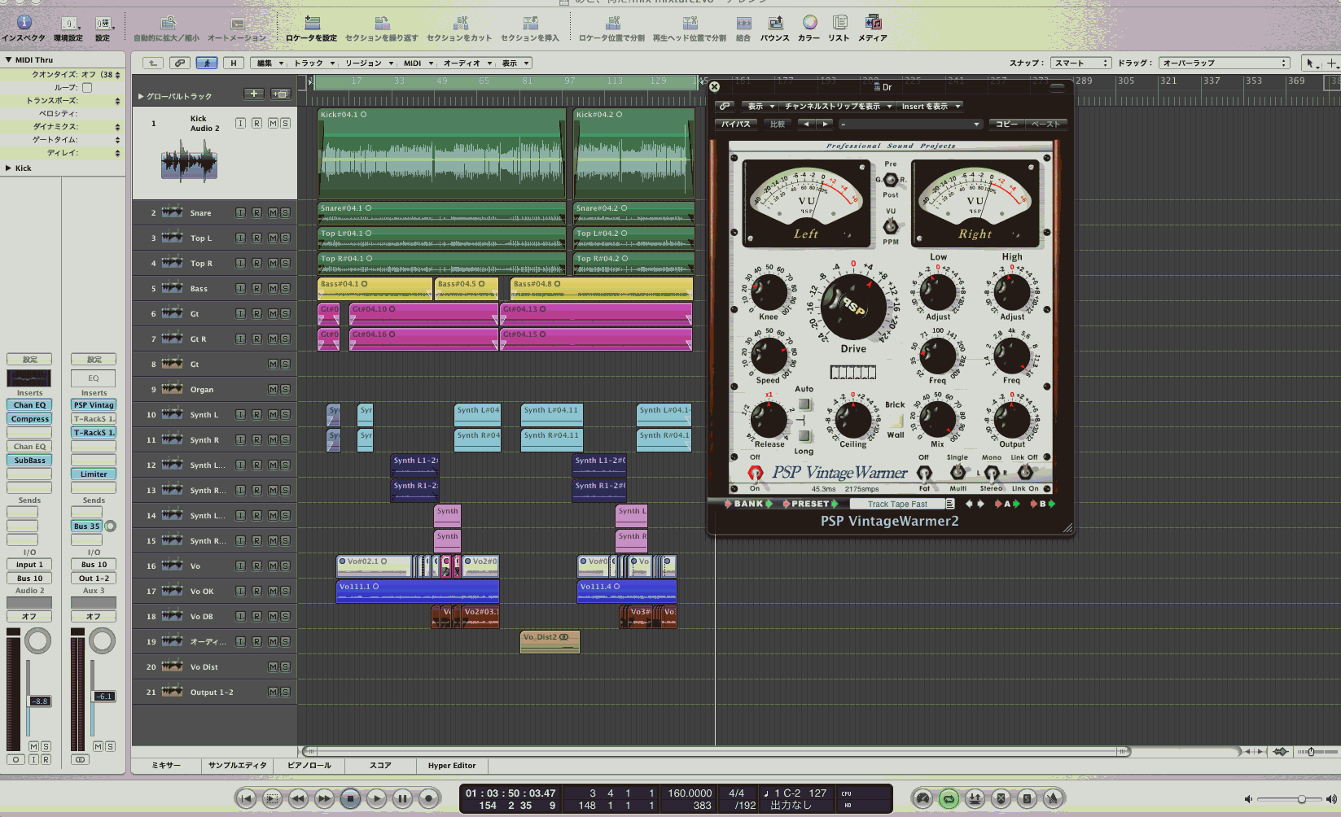Mute the Organ track
1341x817 pixels.
[274, 389]
